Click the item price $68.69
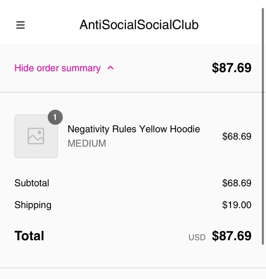 [x=237, y=137]
